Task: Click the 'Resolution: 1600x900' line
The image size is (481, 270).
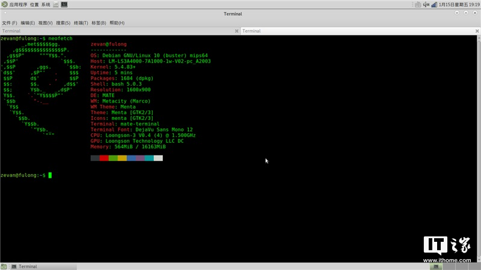Action: coord(121,89)
